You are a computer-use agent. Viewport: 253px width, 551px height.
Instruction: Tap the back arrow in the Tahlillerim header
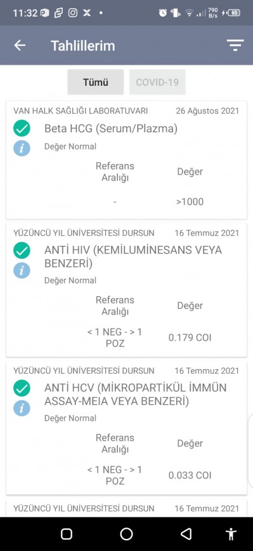20,45
